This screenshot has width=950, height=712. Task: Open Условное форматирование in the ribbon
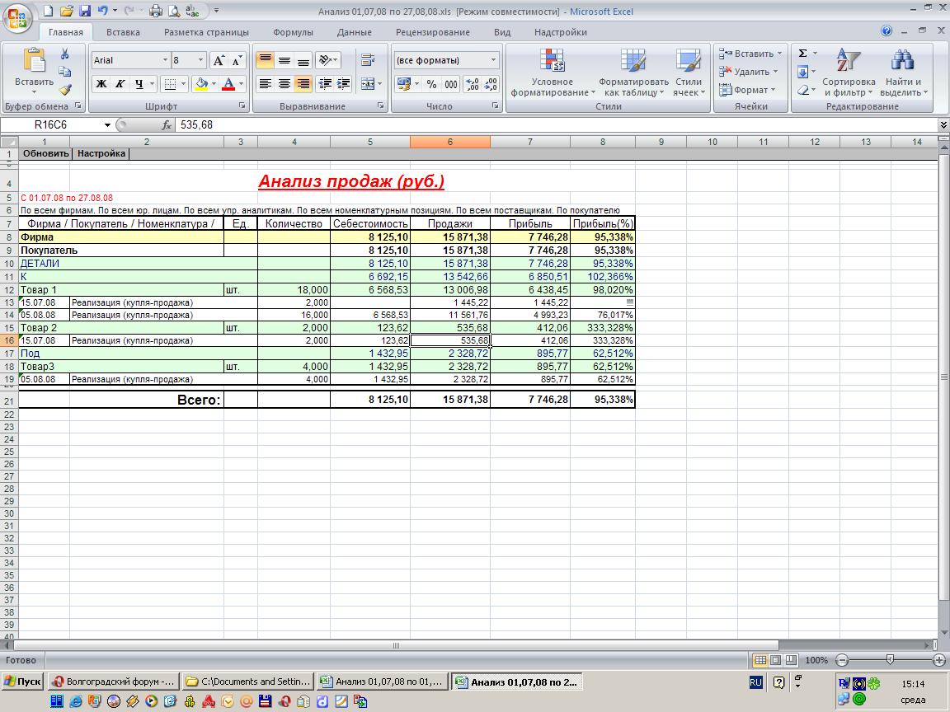(x=552, y=73)
